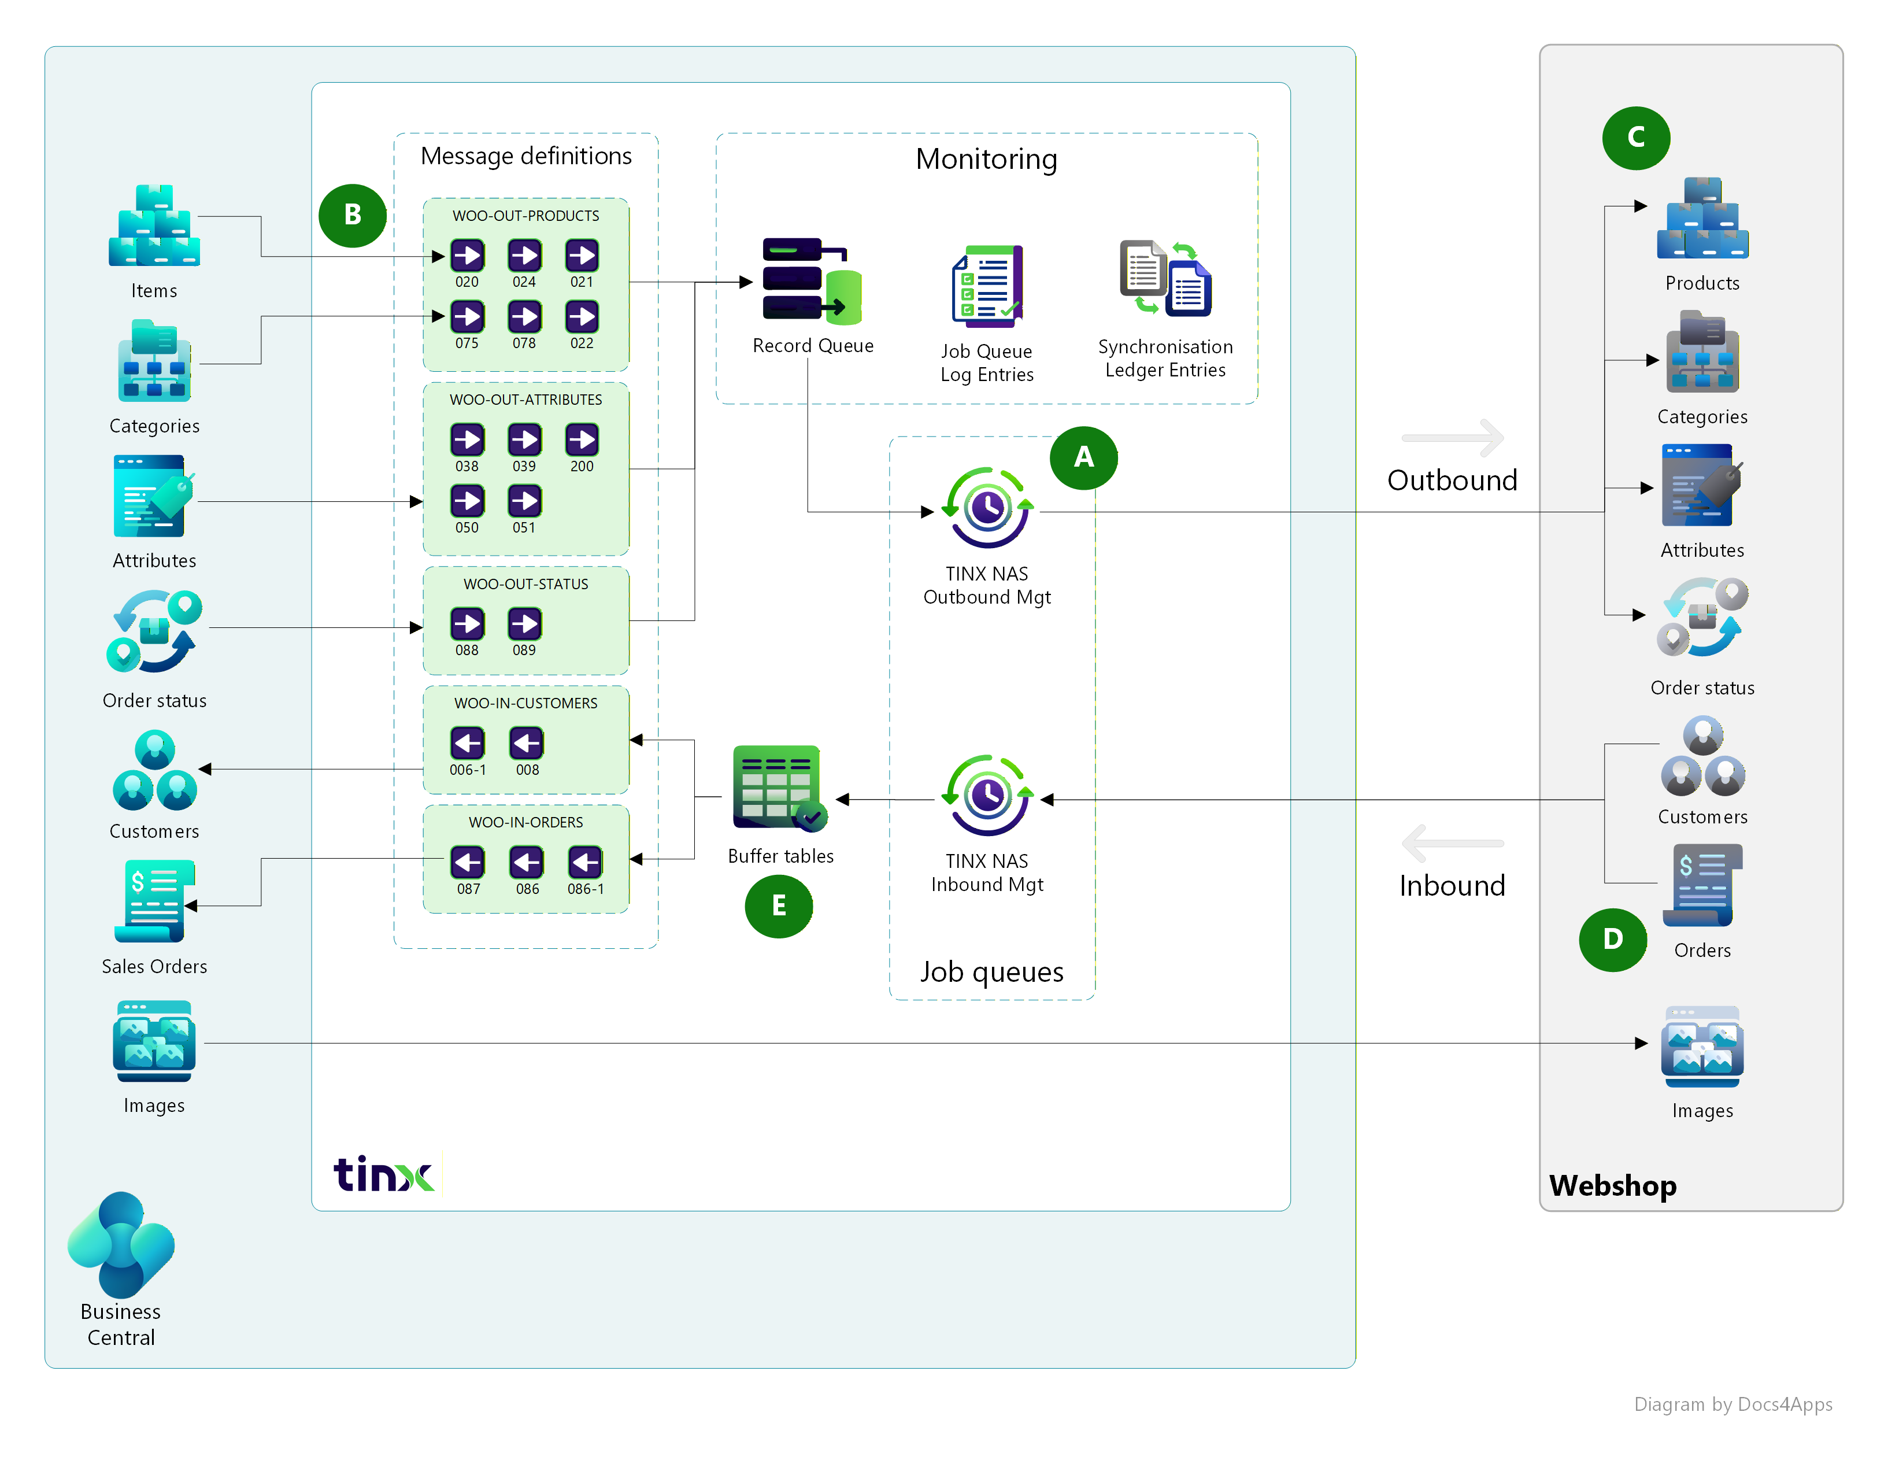Select the green marker E
This screenshot has width=1888, height=1460.
(x=779, y=907)
